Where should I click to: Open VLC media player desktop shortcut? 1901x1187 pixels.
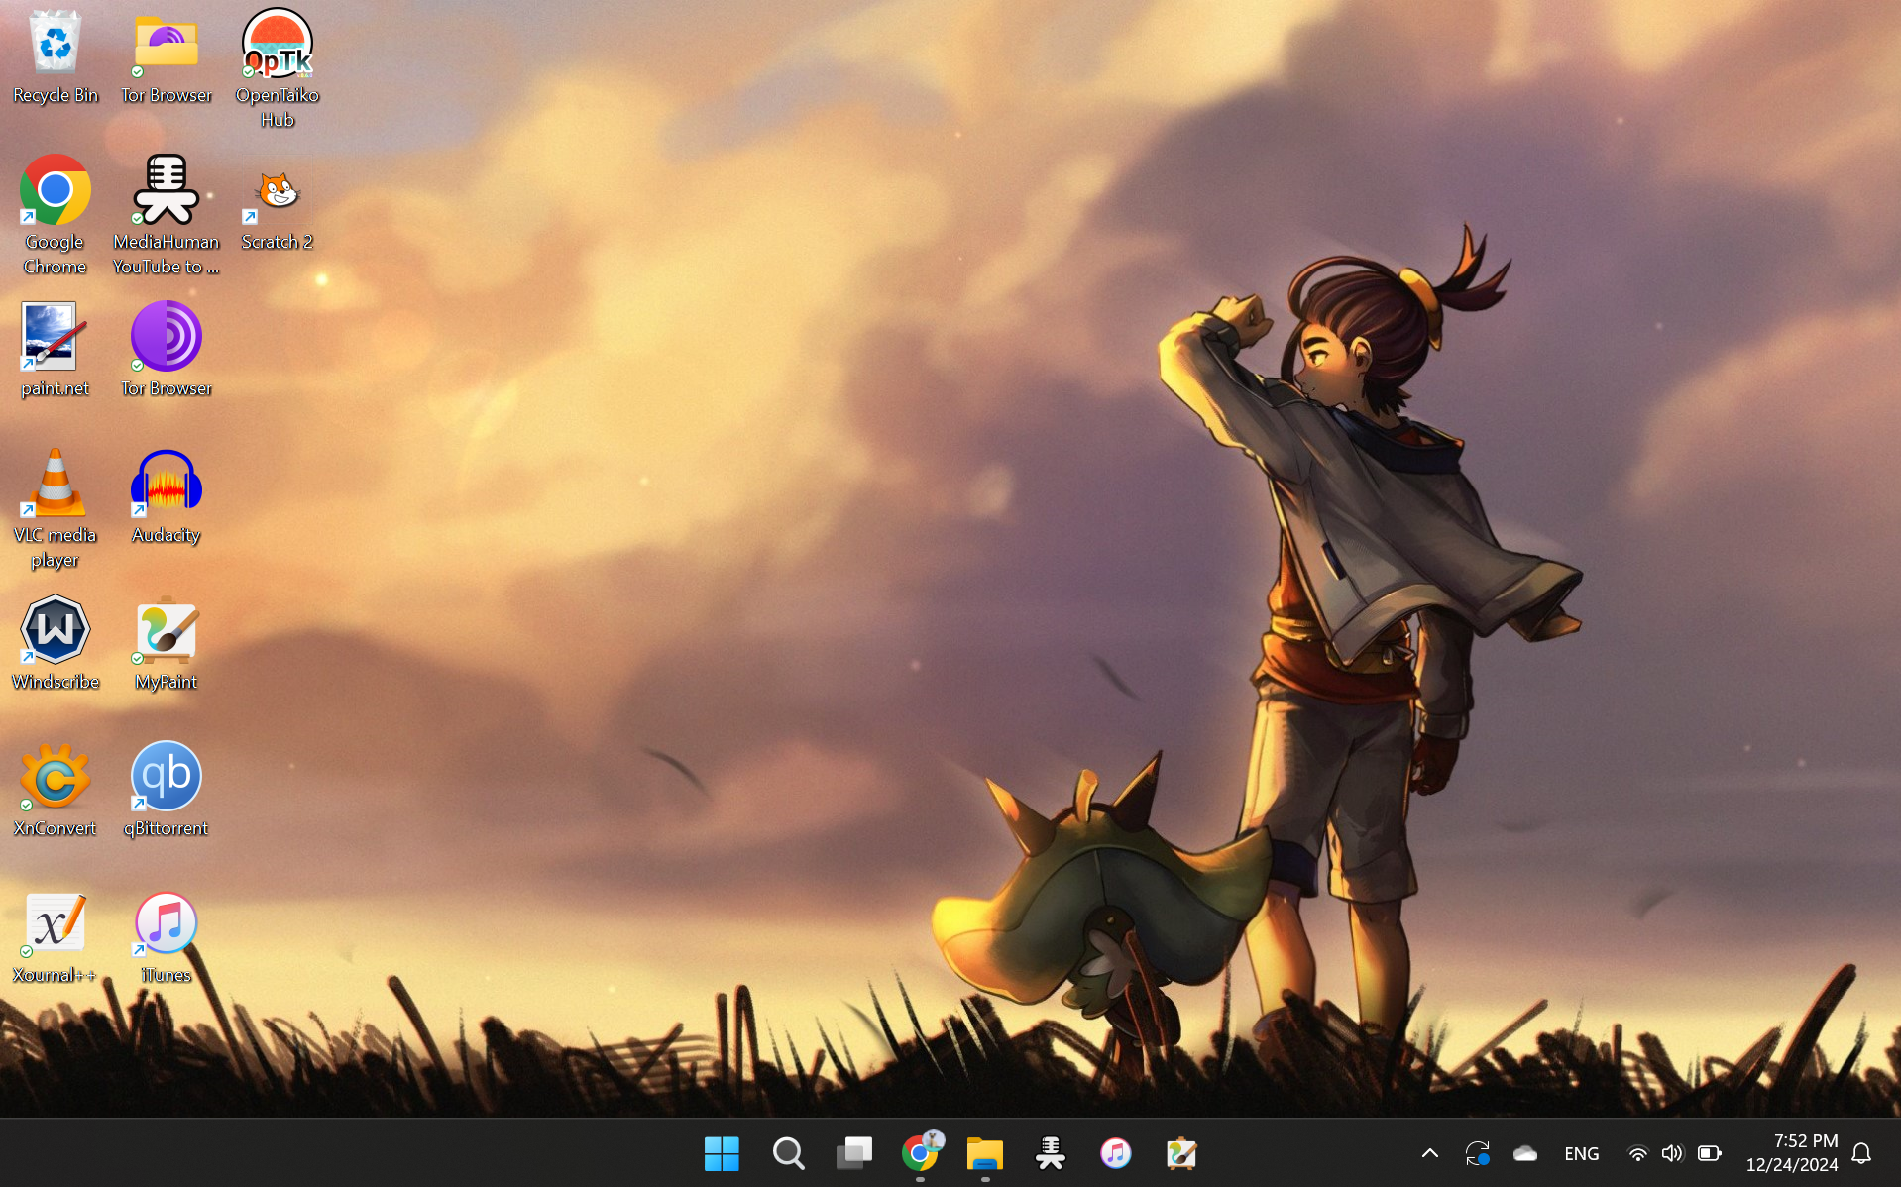pos(56,509)
